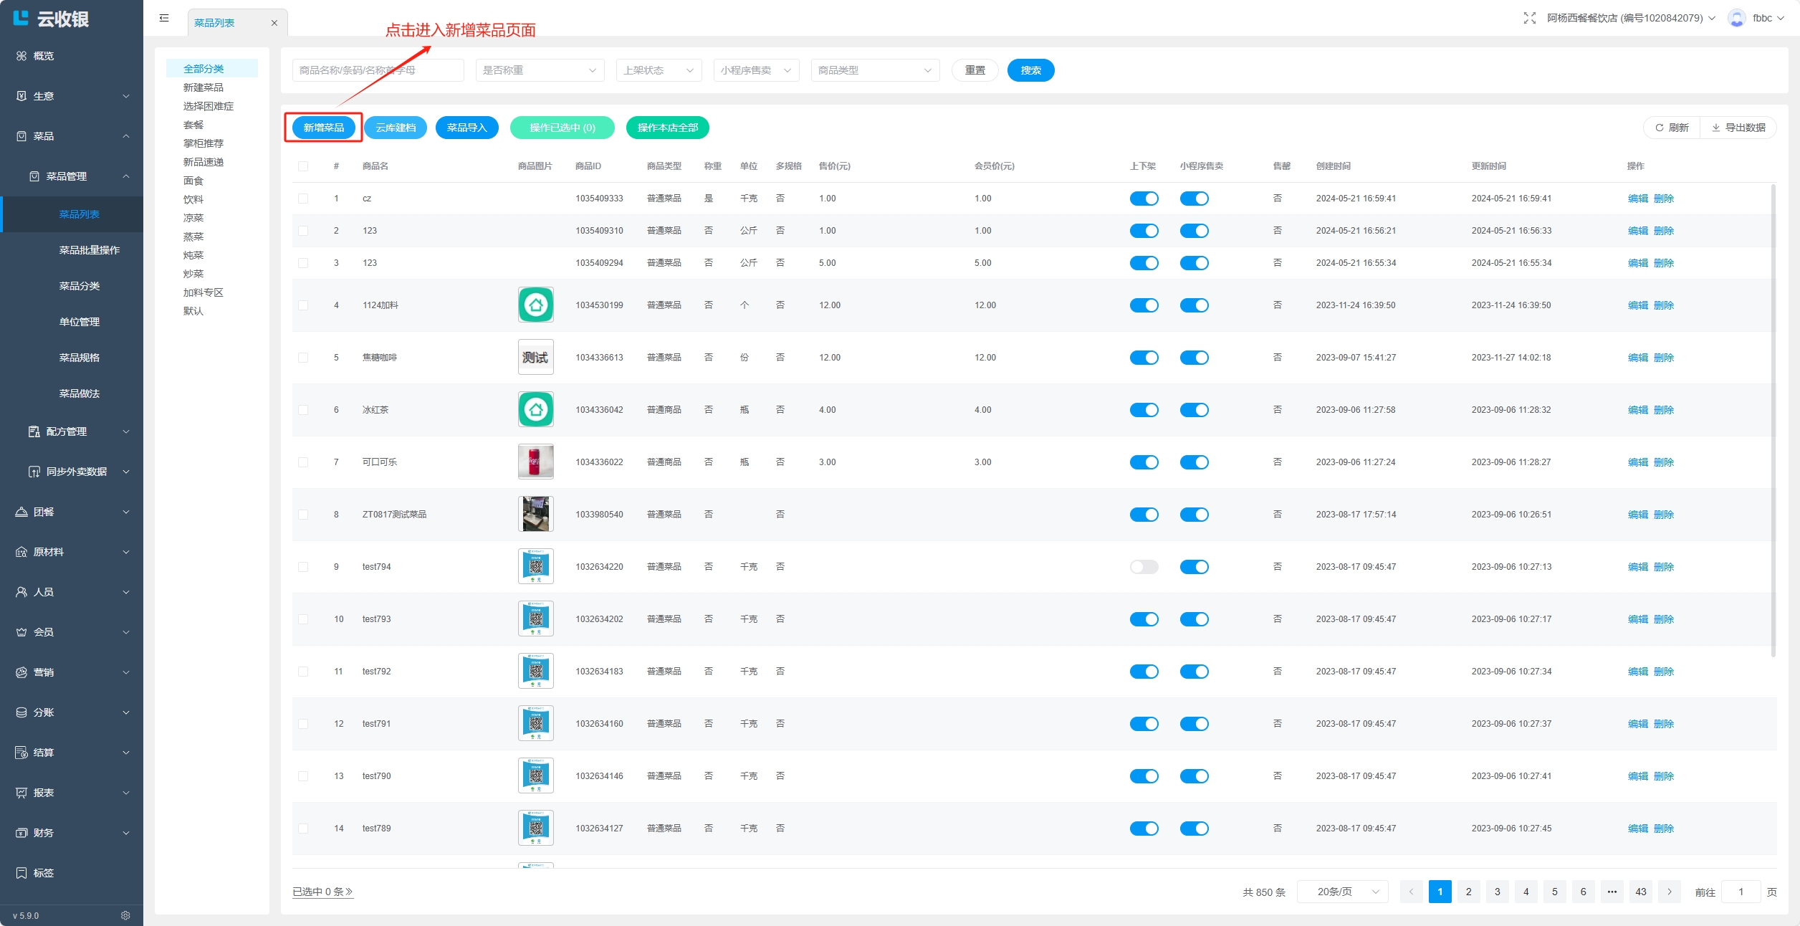Viewport: 1800px width, 926px height.
Task: Click 编辑 link for 焦糖咖啡 row
Action: (1637, 358)
